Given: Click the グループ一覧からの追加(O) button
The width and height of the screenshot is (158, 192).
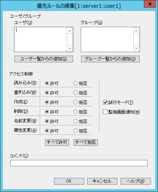Looking at the screenshot, I should [x=110, y=59].
